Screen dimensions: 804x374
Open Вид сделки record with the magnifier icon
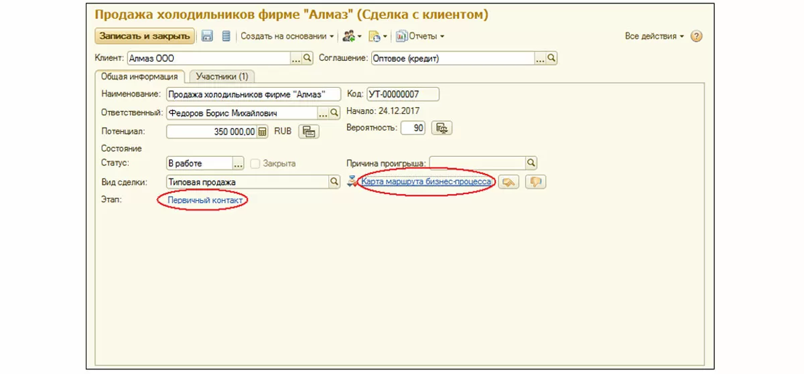click(334, 181)
